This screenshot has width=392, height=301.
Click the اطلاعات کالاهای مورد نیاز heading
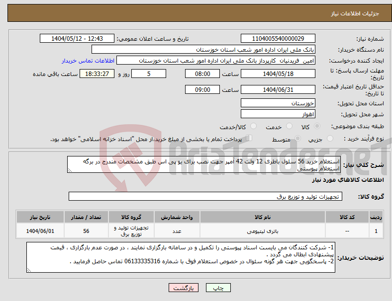click(x=348, y=180)
